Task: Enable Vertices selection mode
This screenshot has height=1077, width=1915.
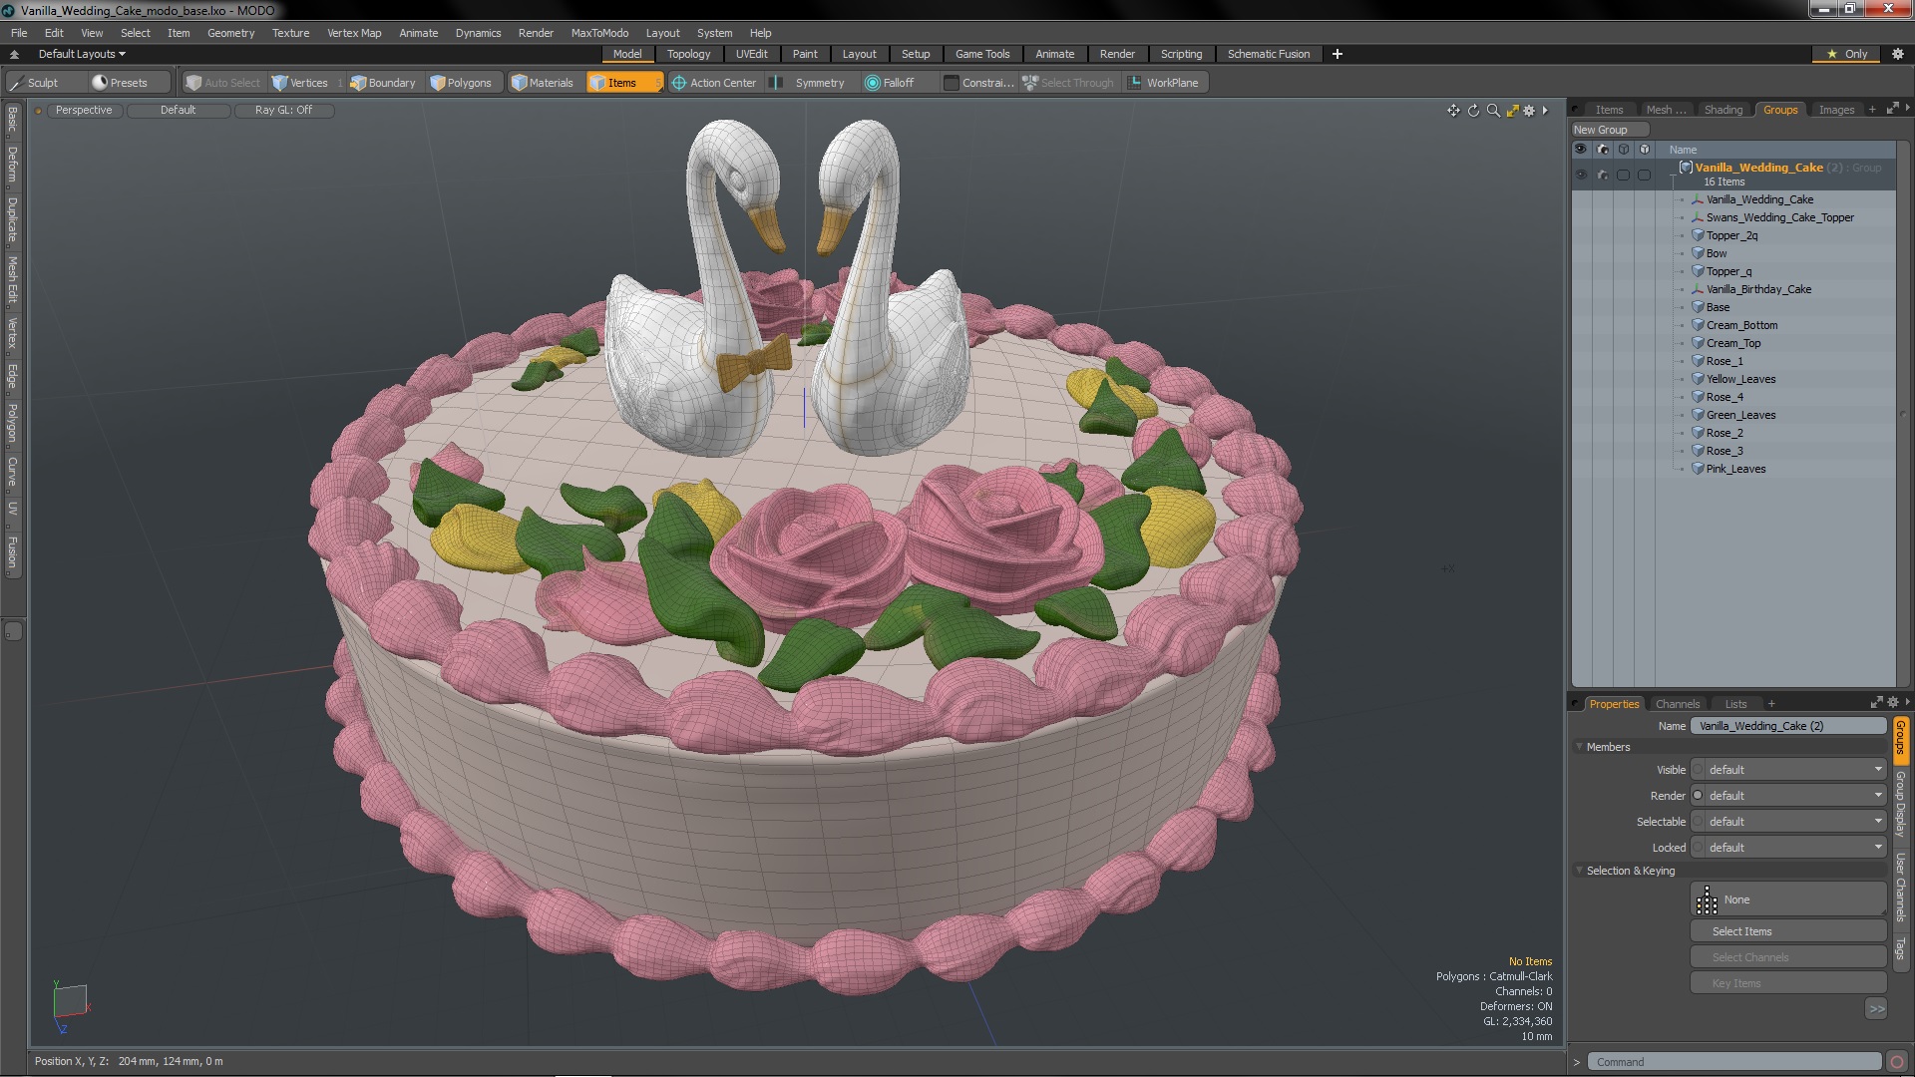Action: click(300, 83)
